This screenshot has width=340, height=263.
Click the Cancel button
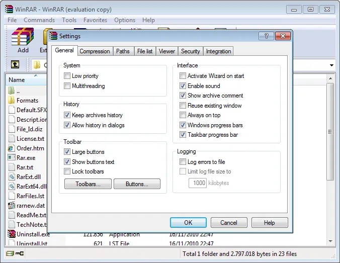229,223
